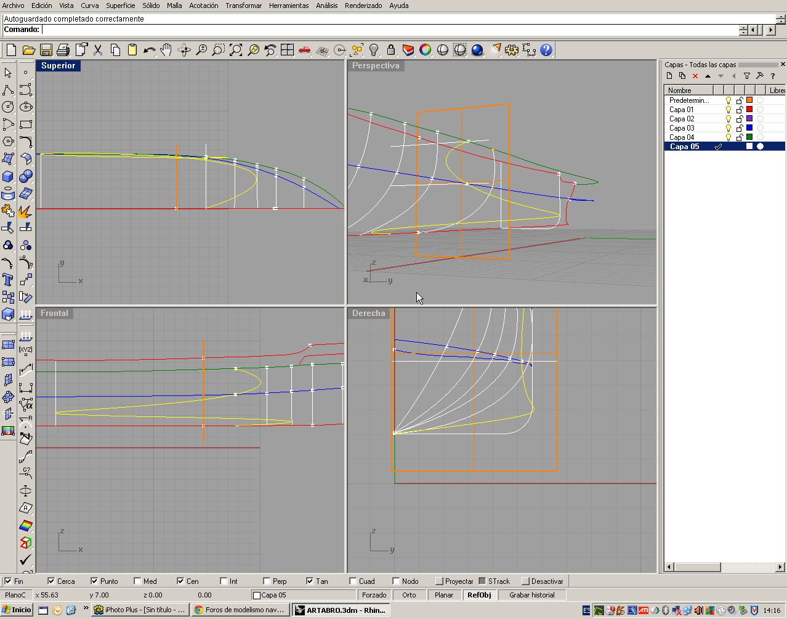Click purple color swatch of Capa 02

point(749,119)
